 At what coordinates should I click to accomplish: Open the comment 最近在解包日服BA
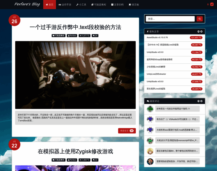coord(177,151)
